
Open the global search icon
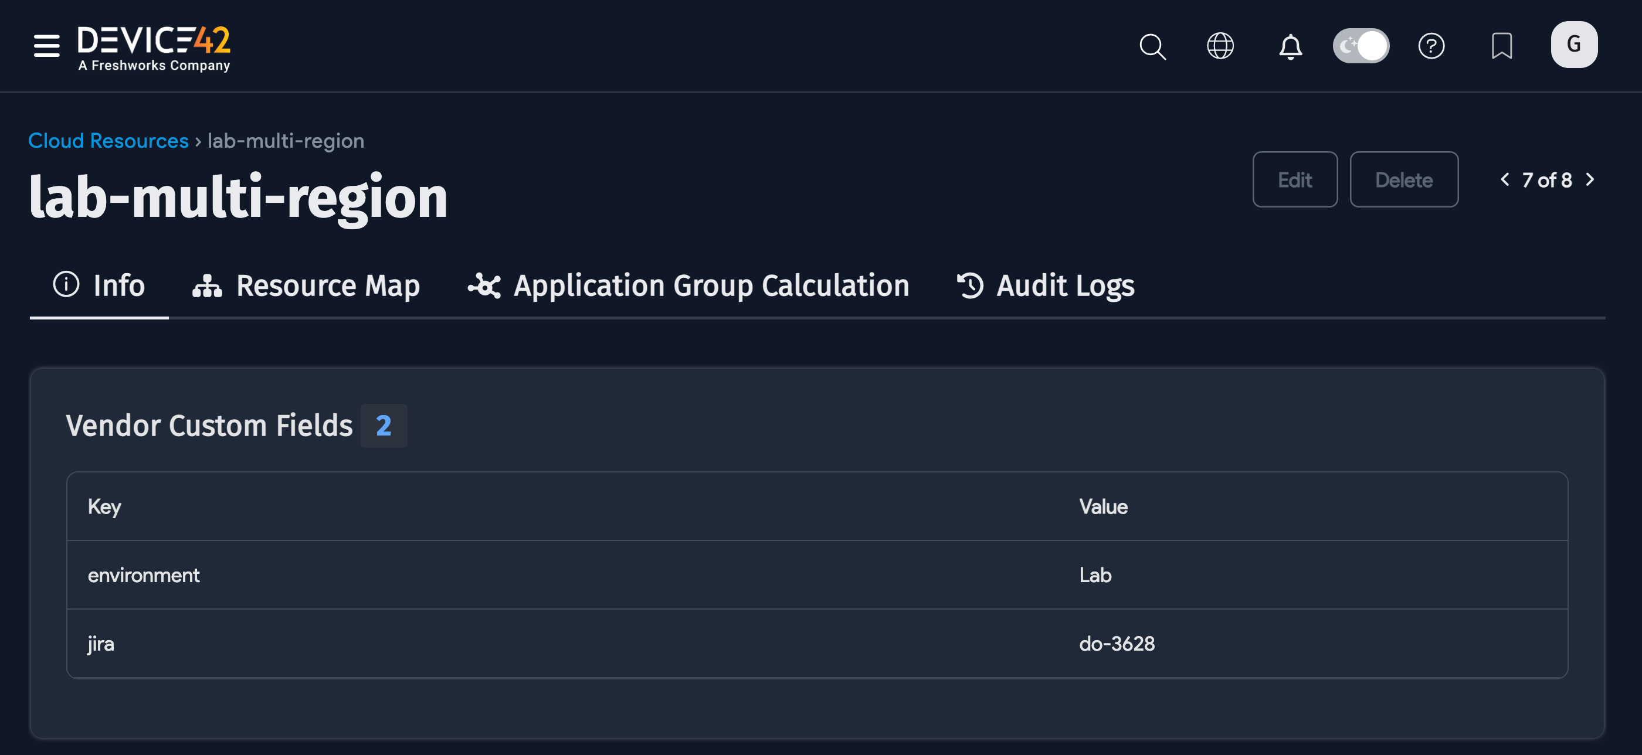pyautogui.click(x=1152, y=46)
